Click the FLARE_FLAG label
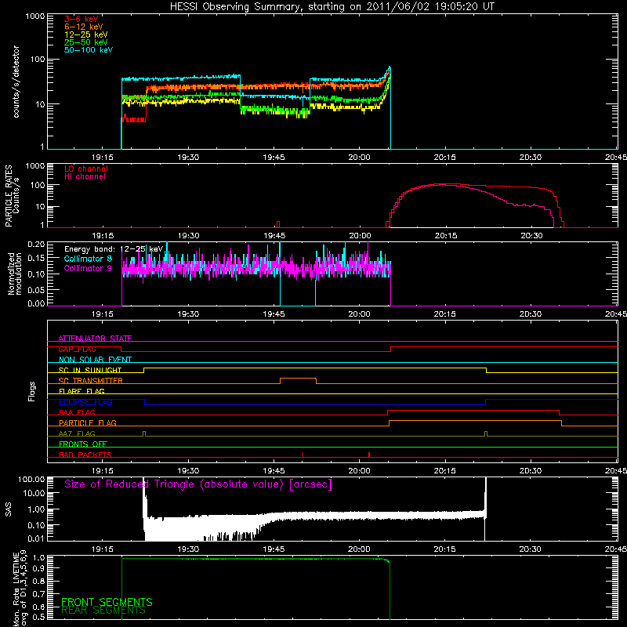The height and width of the screenshot is (627, 627). (82, 391)
